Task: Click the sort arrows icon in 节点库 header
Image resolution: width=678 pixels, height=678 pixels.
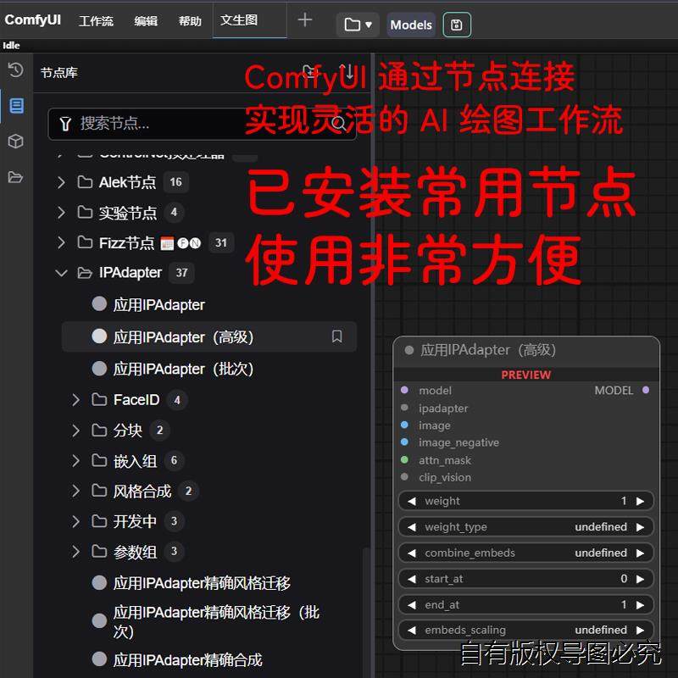Action: point(347,72)
